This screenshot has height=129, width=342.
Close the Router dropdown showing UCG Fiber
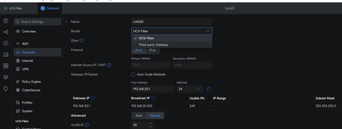click(x=172, y=31)
